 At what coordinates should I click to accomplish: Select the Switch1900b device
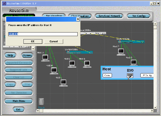pos(131,42)
